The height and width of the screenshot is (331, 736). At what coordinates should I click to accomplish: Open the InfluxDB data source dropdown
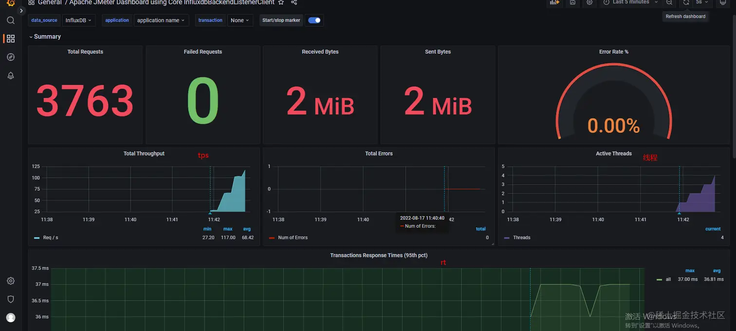pos(79,20)
